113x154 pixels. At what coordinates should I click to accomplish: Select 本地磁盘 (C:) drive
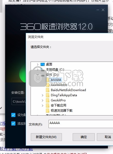point(55,70)
